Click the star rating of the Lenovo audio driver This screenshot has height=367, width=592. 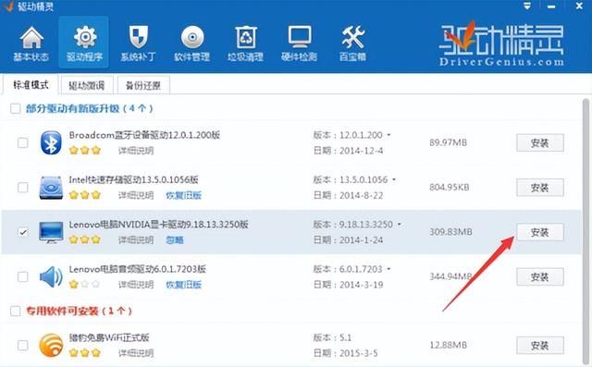(x=85, y=285)
